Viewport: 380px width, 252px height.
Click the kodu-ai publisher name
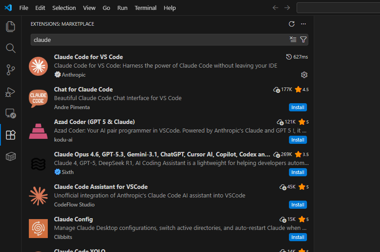coord(63,140)
